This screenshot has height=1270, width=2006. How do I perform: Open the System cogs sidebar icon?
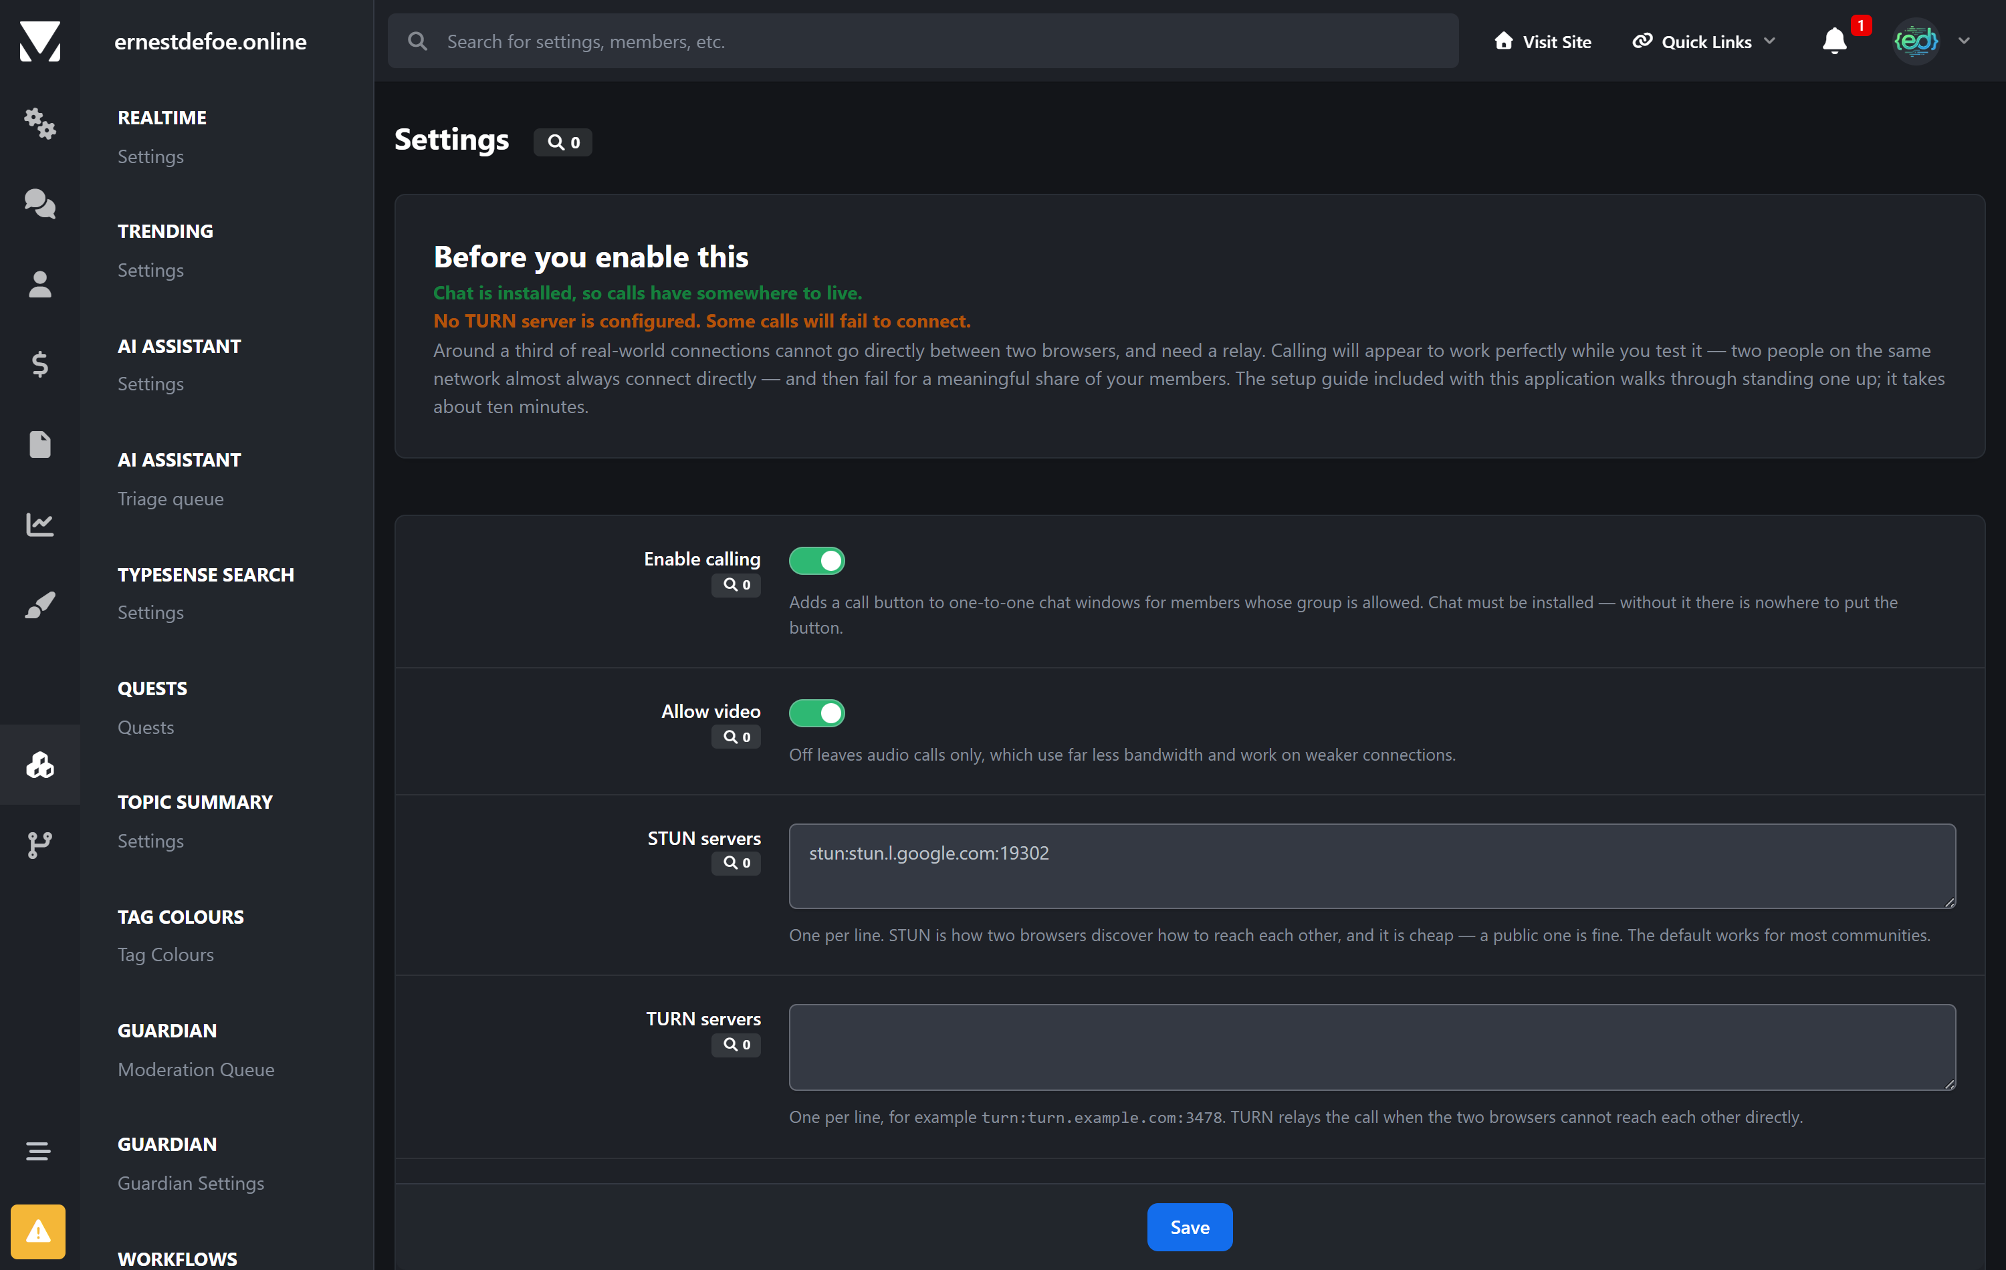40,123
